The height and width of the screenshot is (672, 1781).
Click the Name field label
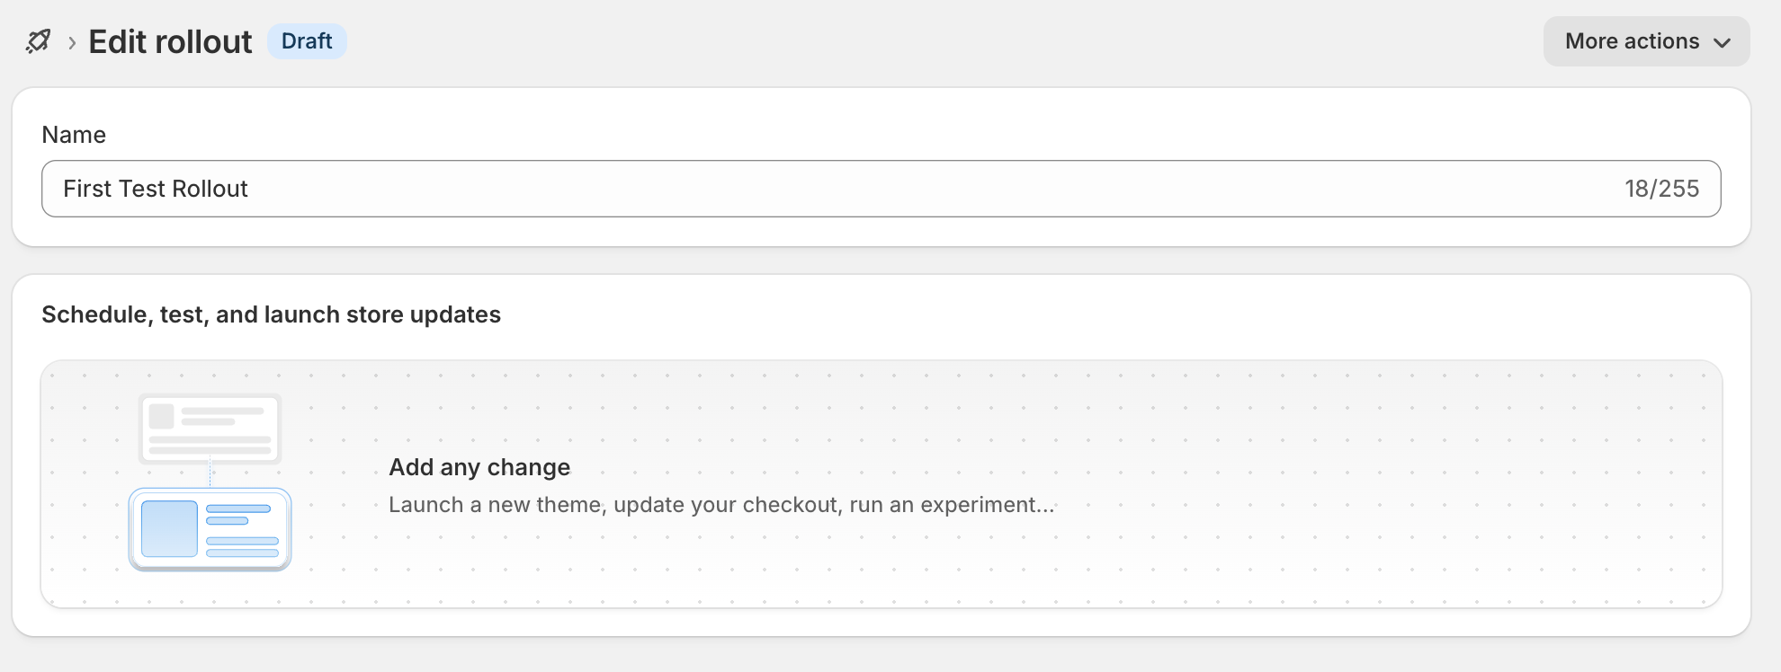click(74, 135)
